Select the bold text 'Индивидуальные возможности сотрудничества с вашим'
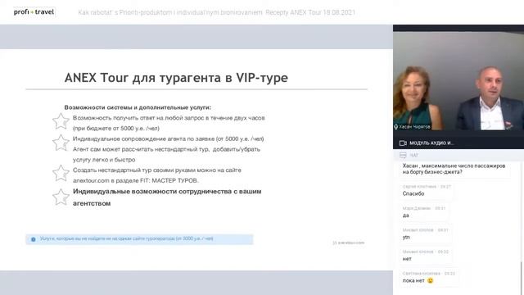The image size is (524, 295). click(x=167, y=192)
